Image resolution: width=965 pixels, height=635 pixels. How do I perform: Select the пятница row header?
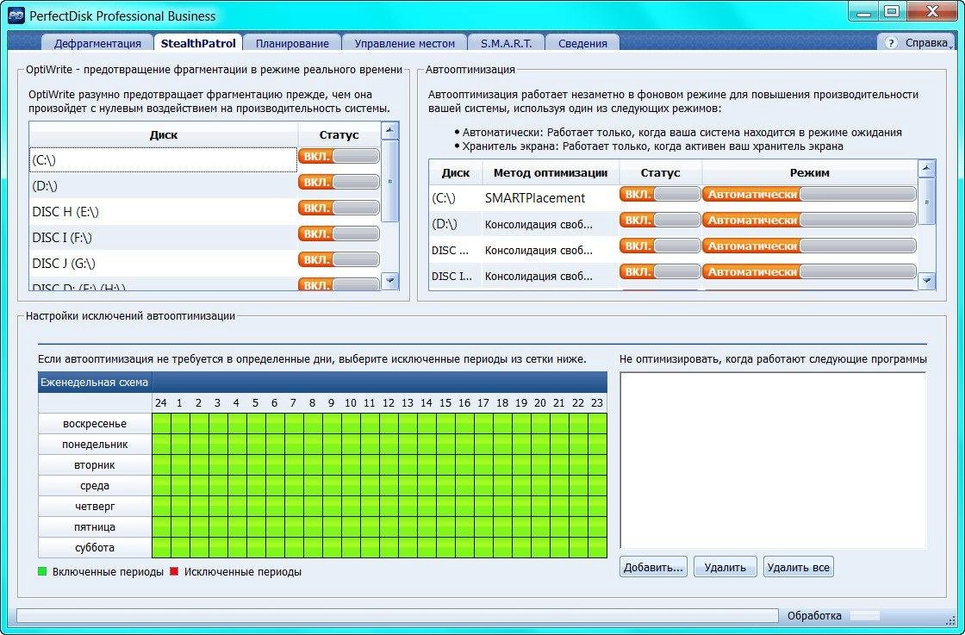pyautogui.click(x=95, y=527)
